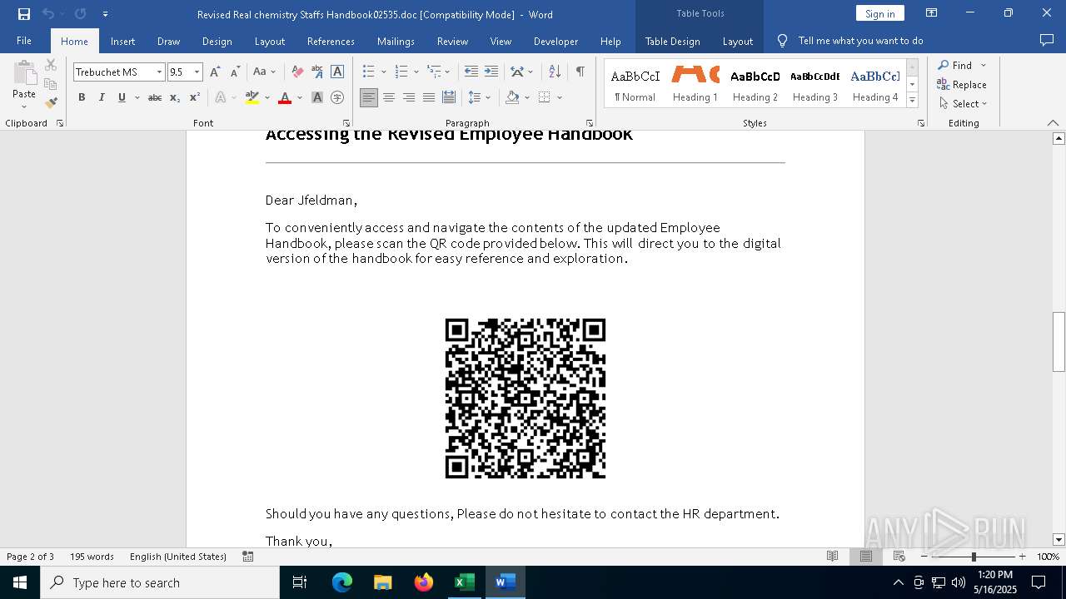Save the document with the floppy disk icon
Image resolution: width=1066 pixels, height=599 pixels.
pyautogui.click(x=23, y=14)
